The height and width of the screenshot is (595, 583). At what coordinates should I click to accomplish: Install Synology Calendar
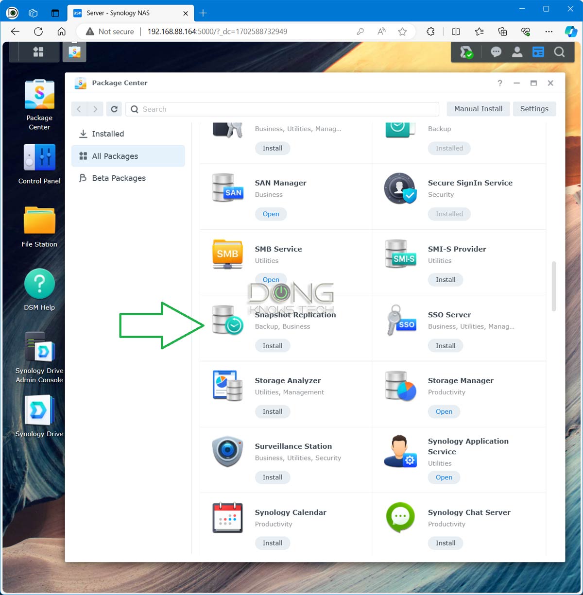[x=273, y=543]
